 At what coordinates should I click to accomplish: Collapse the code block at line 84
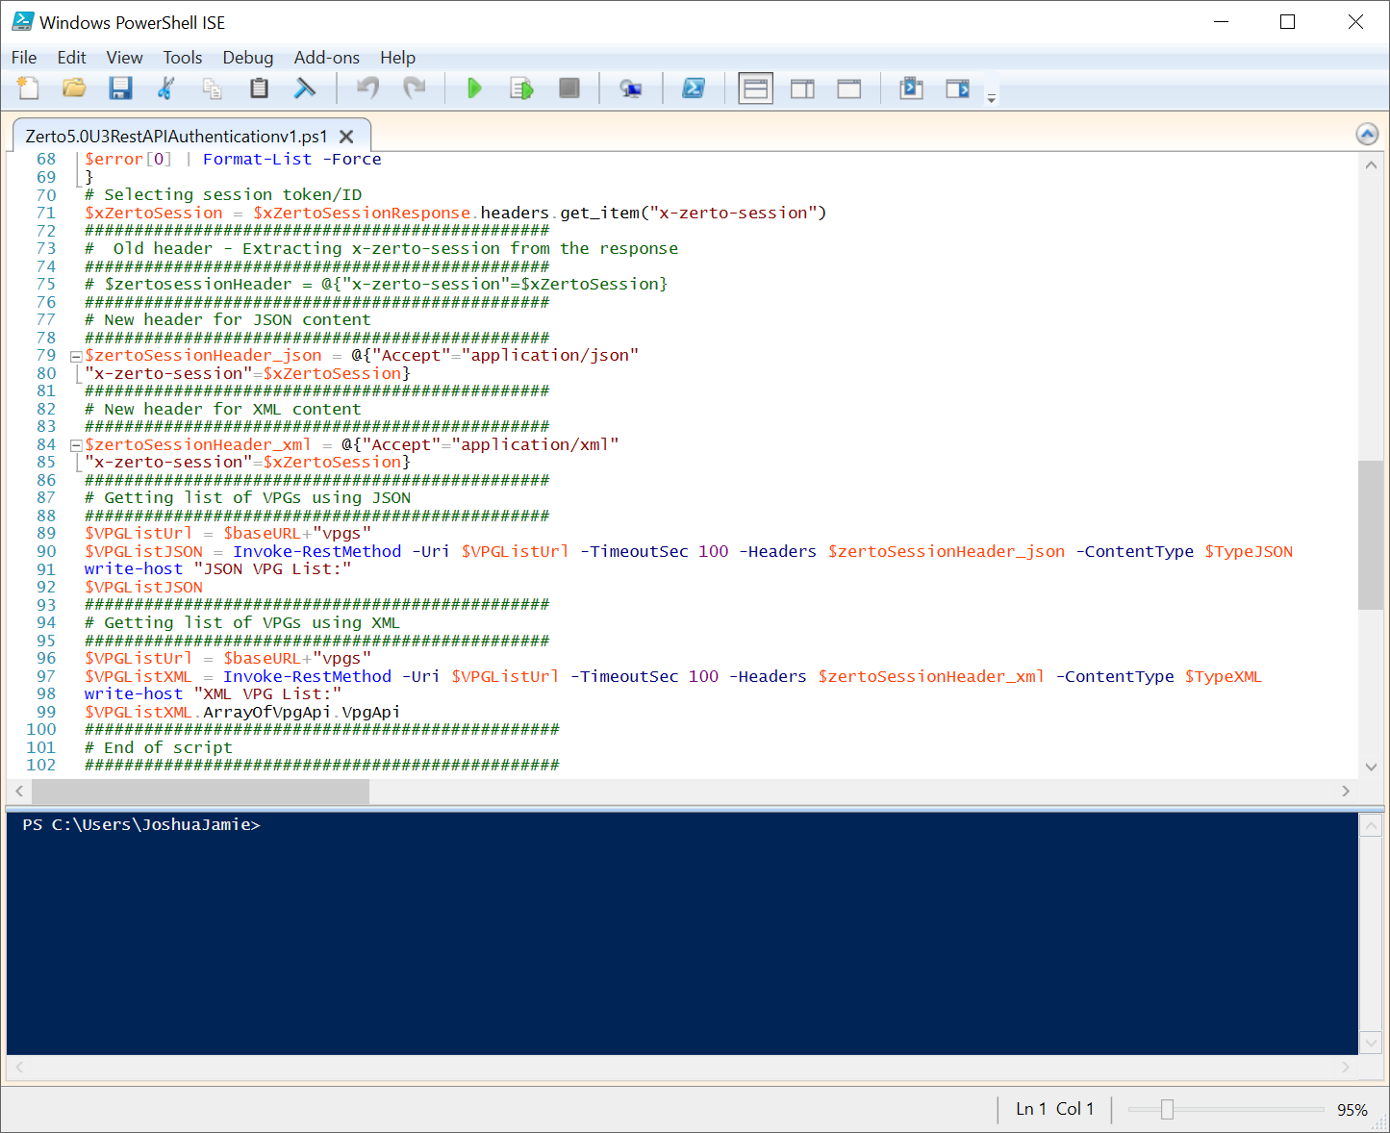click(x=76, y=445)
